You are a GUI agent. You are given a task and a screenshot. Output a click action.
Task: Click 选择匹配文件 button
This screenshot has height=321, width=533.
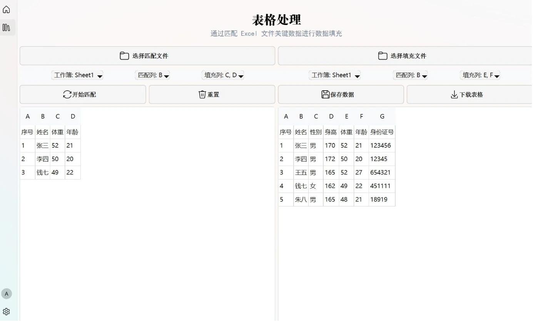click(x=147, y=56)
